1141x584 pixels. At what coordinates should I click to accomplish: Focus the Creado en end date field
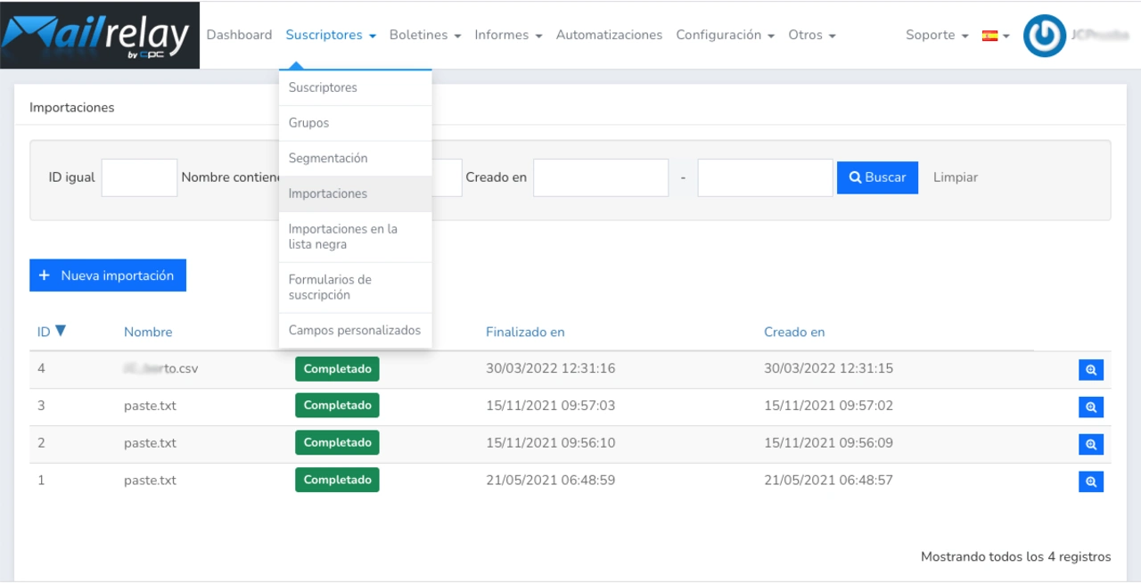(x=765, y=177)
